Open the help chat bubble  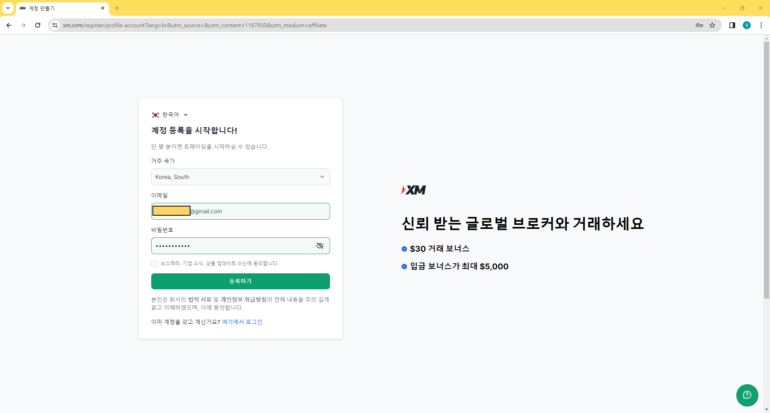pyautogui.click(x=747, y=395)
